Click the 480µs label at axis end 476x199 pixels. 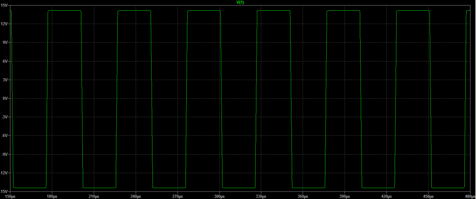point(468,196)
